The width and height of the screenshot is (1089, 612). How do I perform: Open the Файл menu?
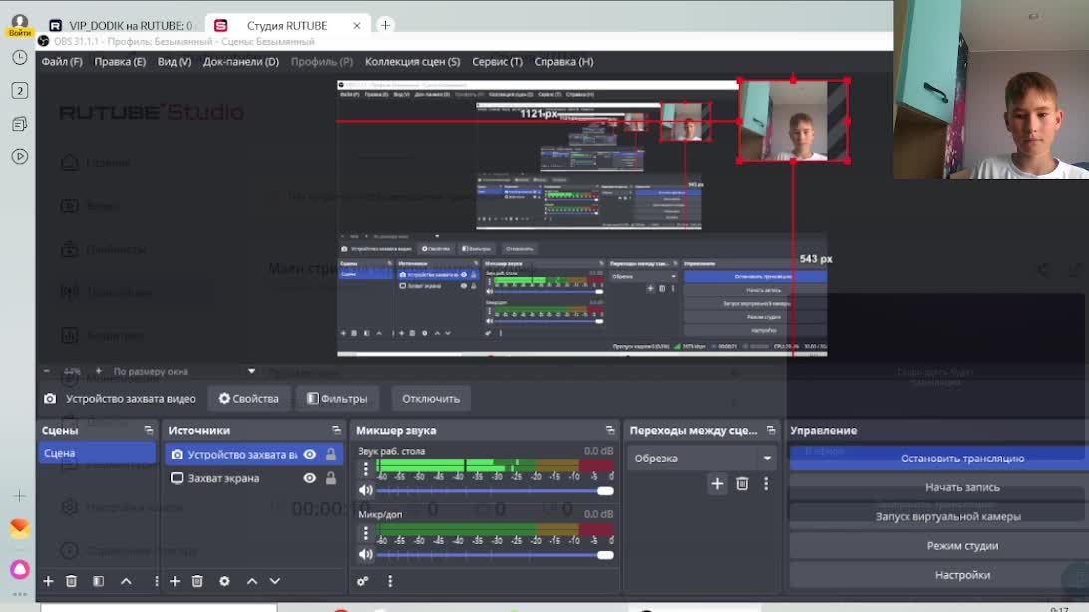[62, 62]
